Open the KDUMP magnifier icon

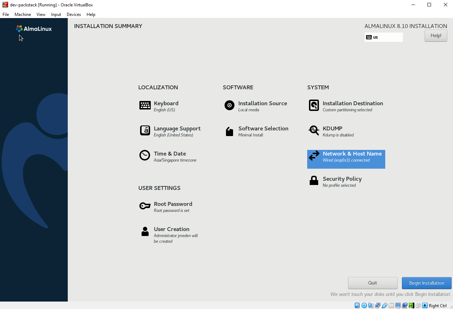point(314,131)
